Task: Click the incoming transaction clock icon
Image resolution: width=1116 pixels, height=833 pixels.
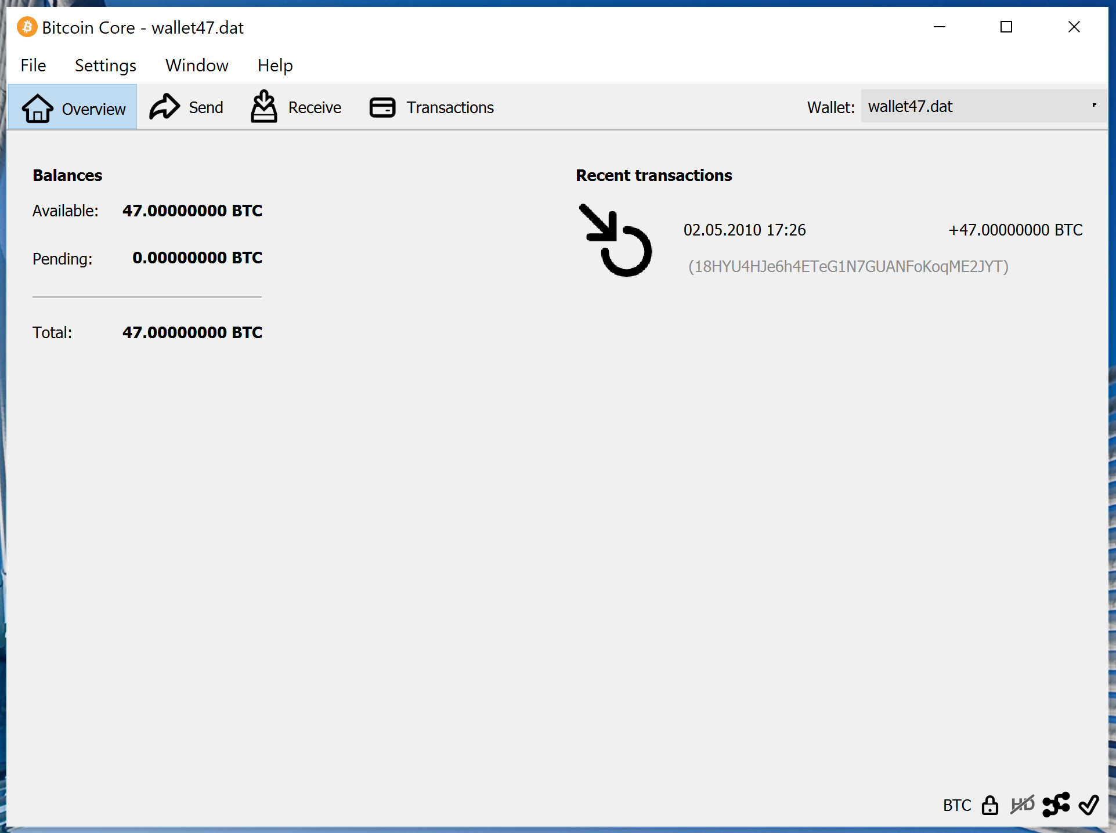Action: [616, 241]
